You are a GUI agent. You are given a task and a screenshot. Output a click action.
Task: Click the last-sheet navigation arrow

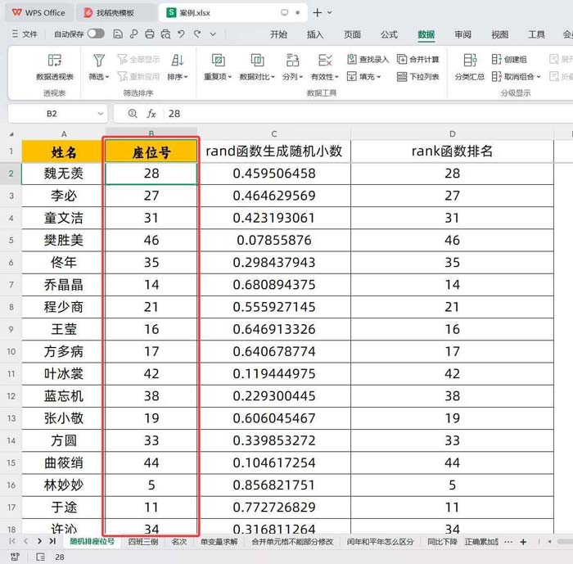tap(52, 541)
